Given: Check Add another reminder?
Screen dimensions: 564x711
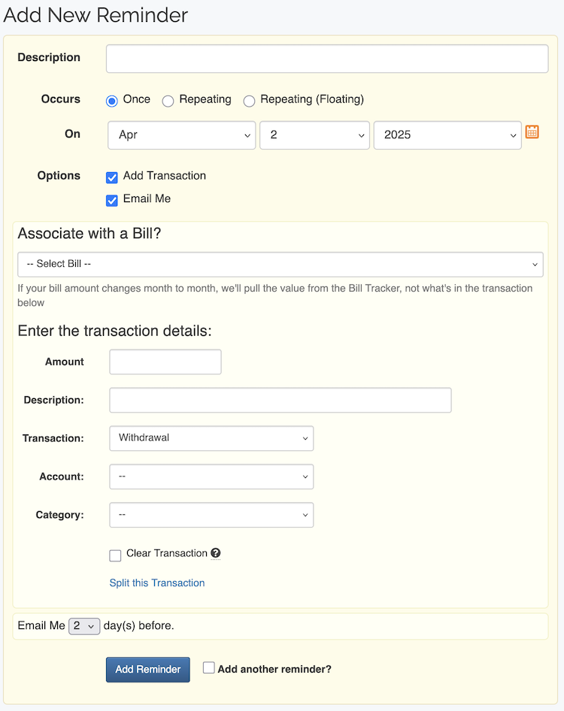Looking at the screenshot, I should click(208, 667).
